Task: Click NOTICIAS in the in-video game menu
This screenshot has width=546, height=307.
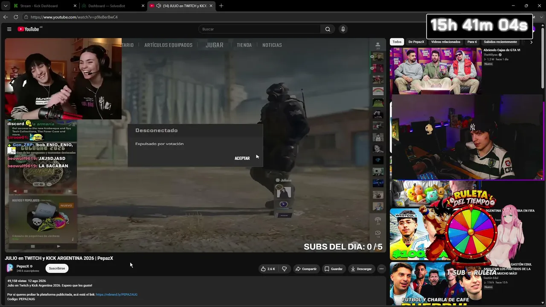Action: point(272,45)
